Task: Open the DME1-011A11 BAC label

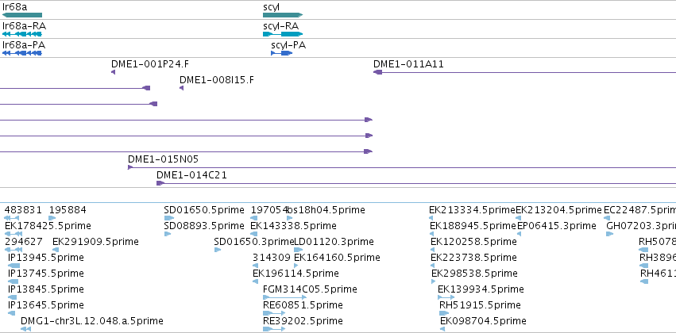Action: 409,64
